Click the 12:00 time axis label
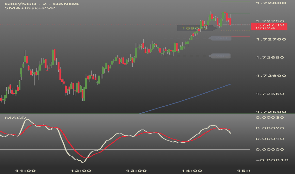The image size is (295, 174). pos(81,171)
